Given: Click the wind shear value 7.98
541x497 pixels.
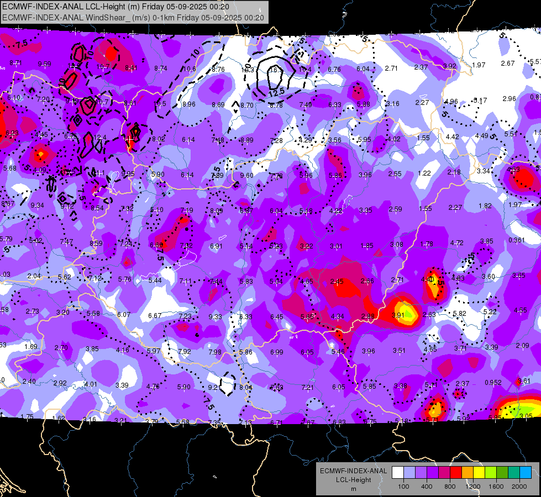Looking at the screenshot, I should pyautogui.click(x=215, y=352).
